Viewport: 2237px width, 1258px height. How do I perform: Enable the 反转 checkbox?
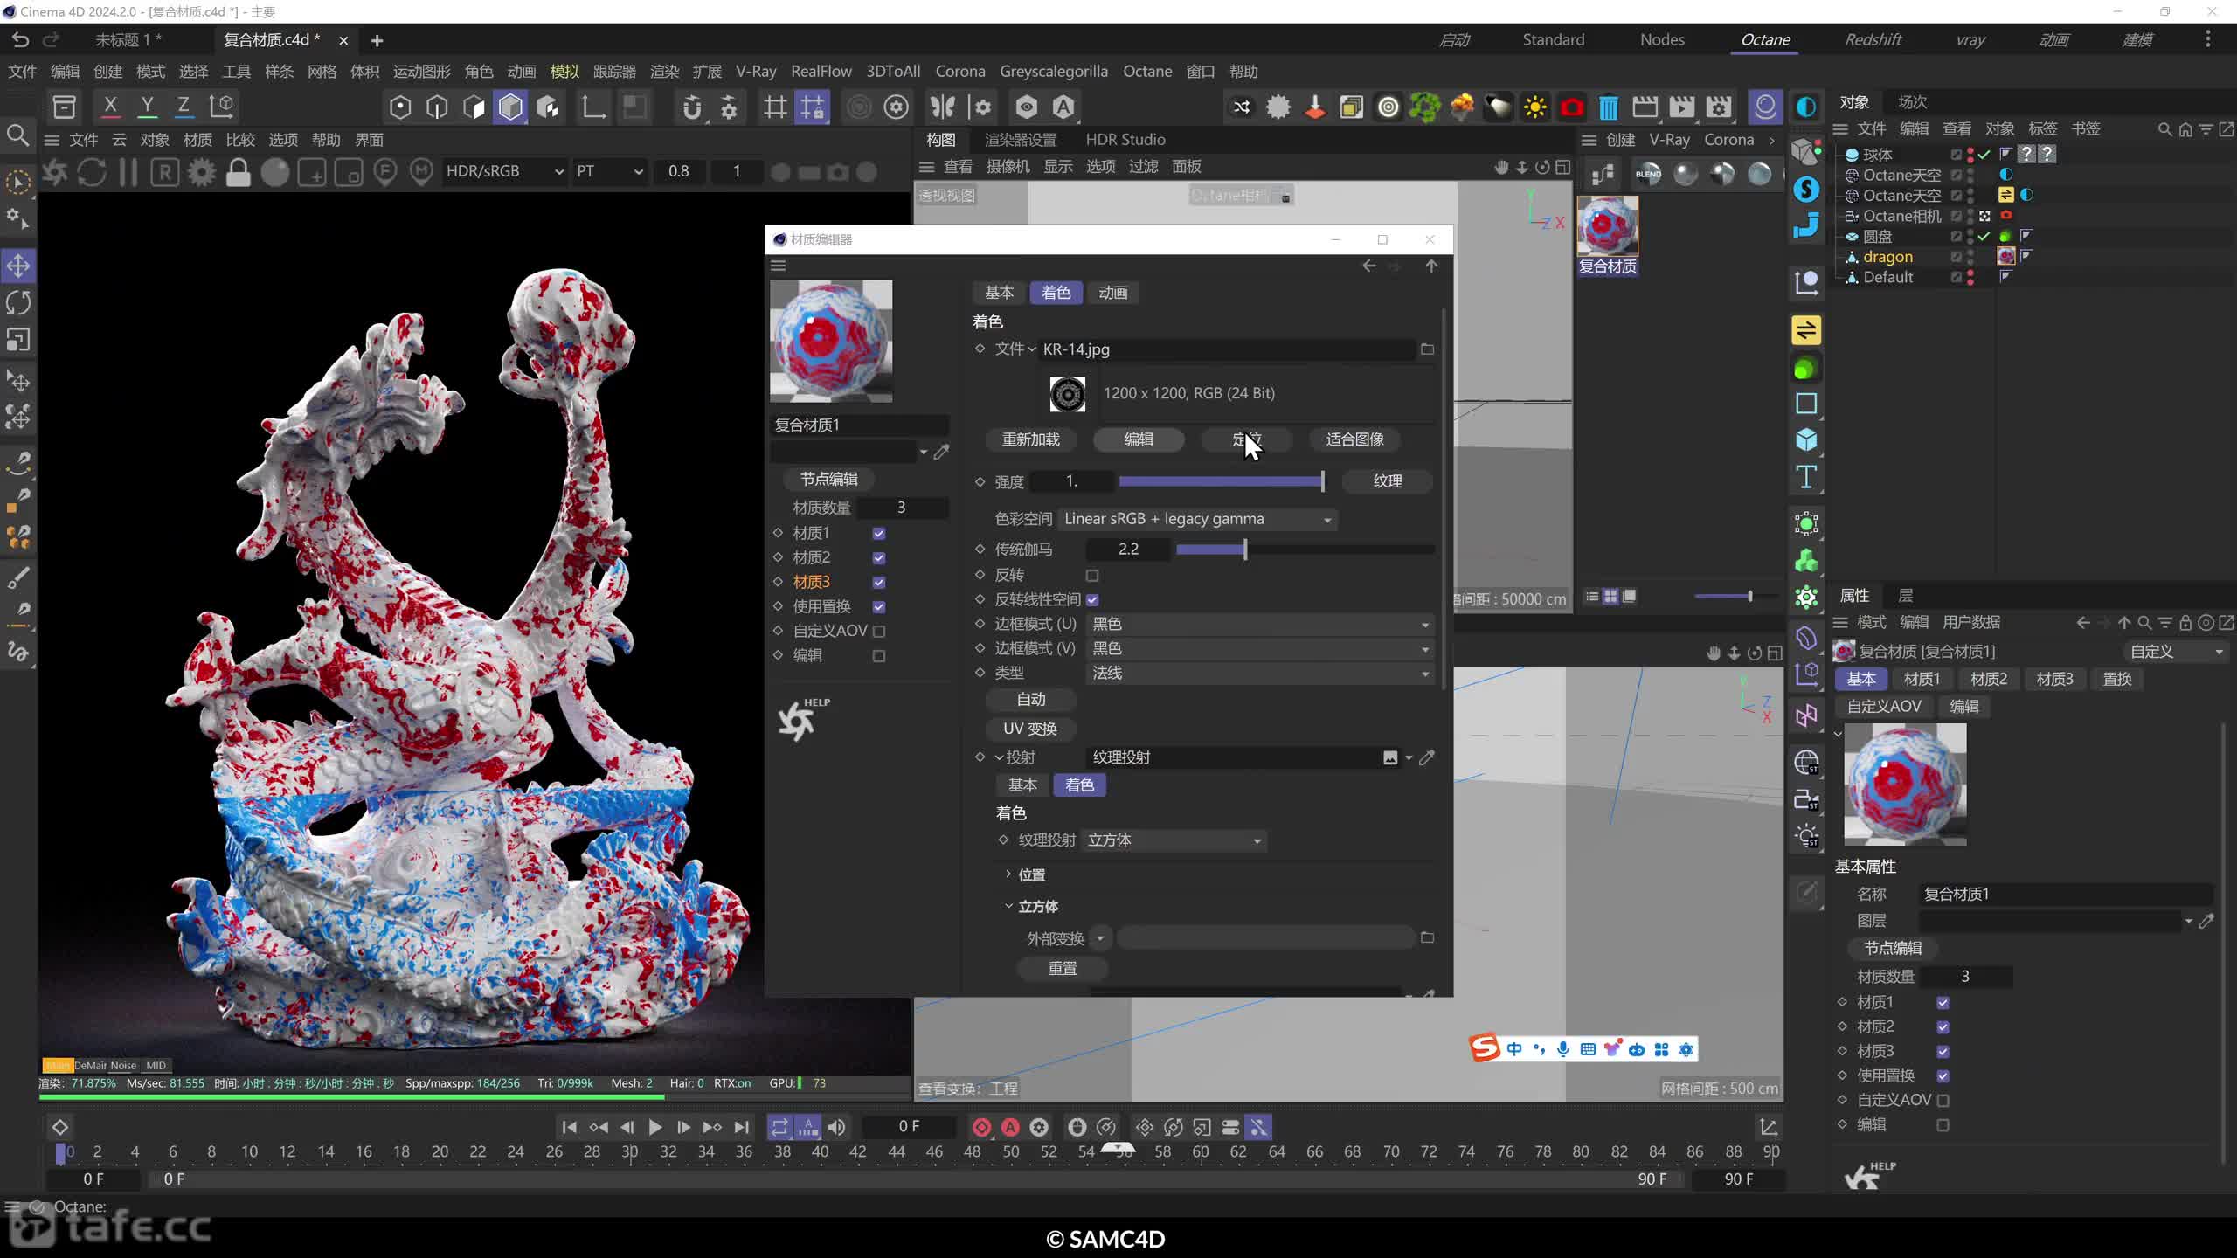(x=1092, y=575)
